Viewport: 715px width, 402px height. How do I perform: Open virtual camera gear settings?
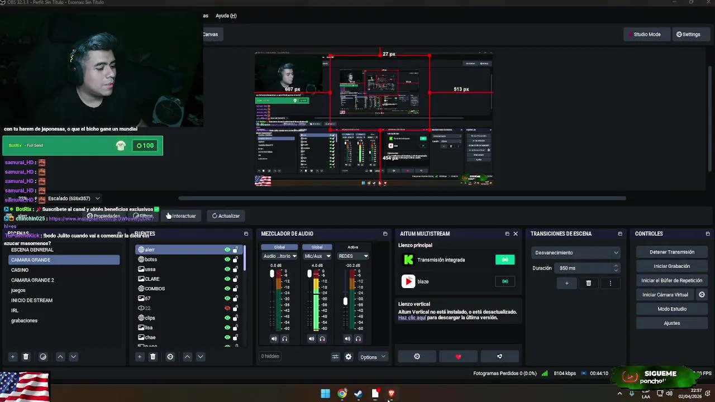pyautogui.click(x=702, y=295)
